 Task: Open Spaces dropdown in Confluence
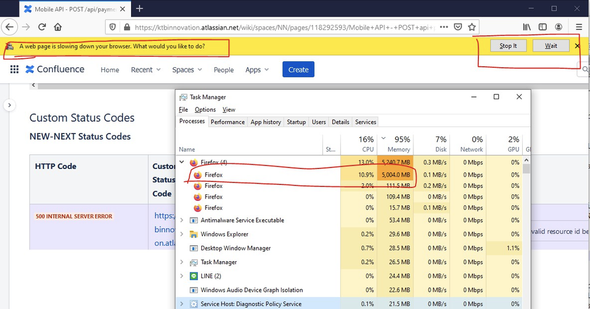187,70
